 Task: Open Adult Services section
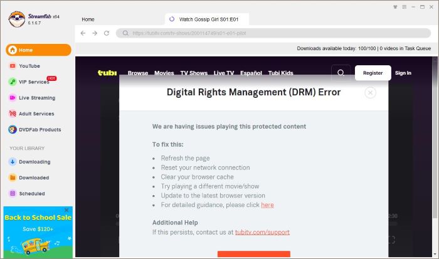pyautogui.click(x=36, y=114)
